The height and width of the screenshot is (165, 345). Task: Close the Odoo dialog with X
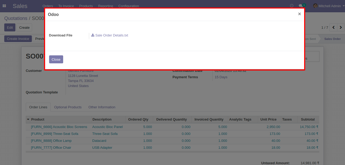[x=299, y=14]
